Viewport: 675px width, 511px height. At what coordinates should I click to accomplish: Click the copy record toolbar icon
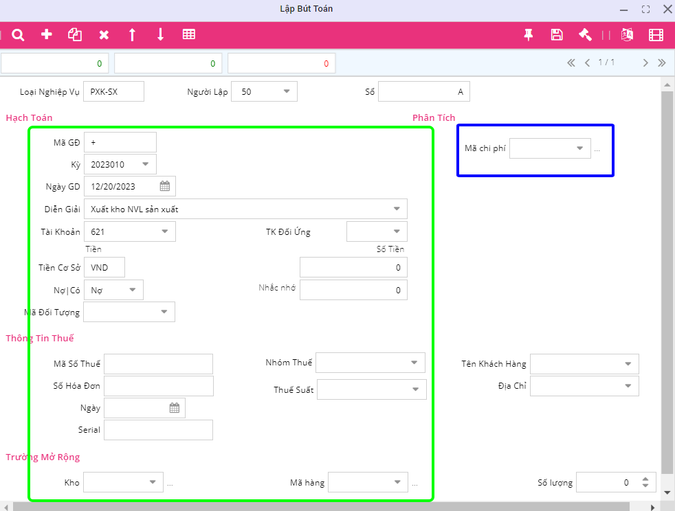[75, 35]
